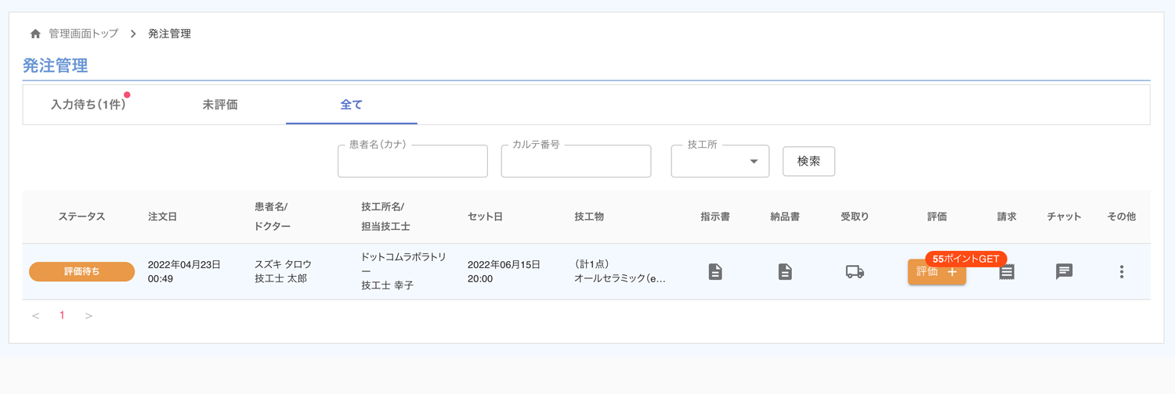Image resolution: width=1175 pixels, height=394 pixels.
Task: Select the 全て tab
Action: [x=352, y=105]
